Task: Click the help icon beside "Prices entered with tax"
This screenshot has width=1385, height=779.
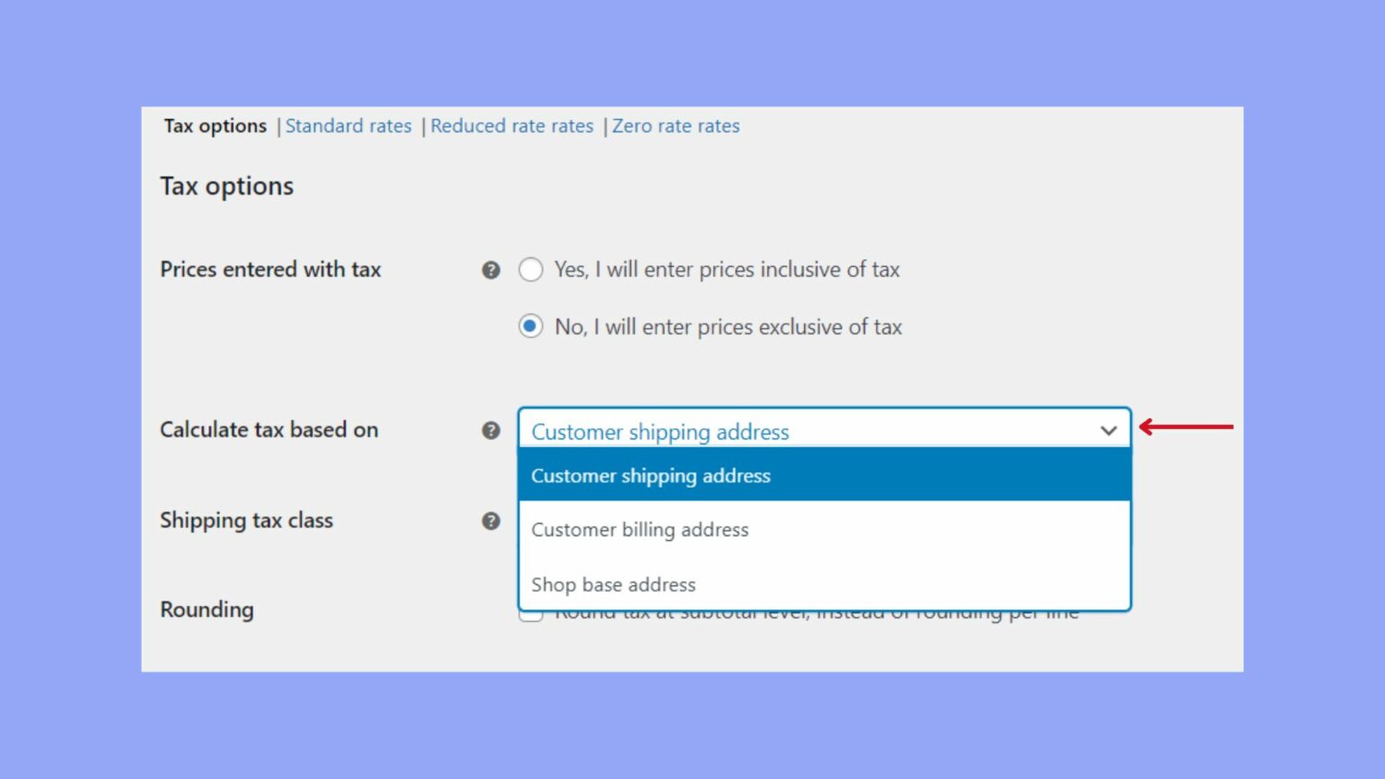Action: coord(491,270)
